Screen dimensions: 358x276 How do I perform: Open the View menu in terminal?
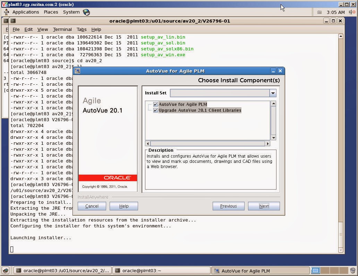(x=43, y=30)
